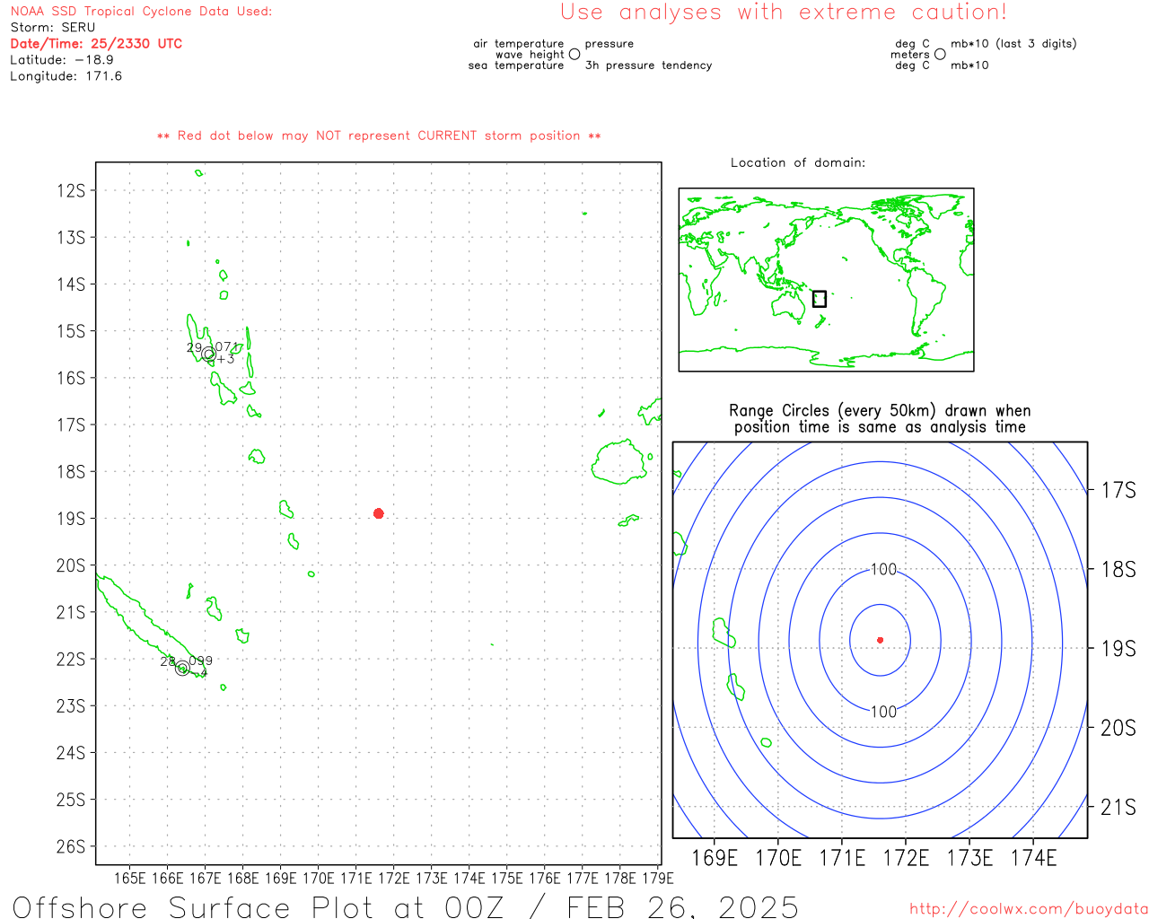Click the Use analyses with extreme caution warning
The height and width of the screenshot is (919, 1149).
pyautogui.click(x=784, y=13)
